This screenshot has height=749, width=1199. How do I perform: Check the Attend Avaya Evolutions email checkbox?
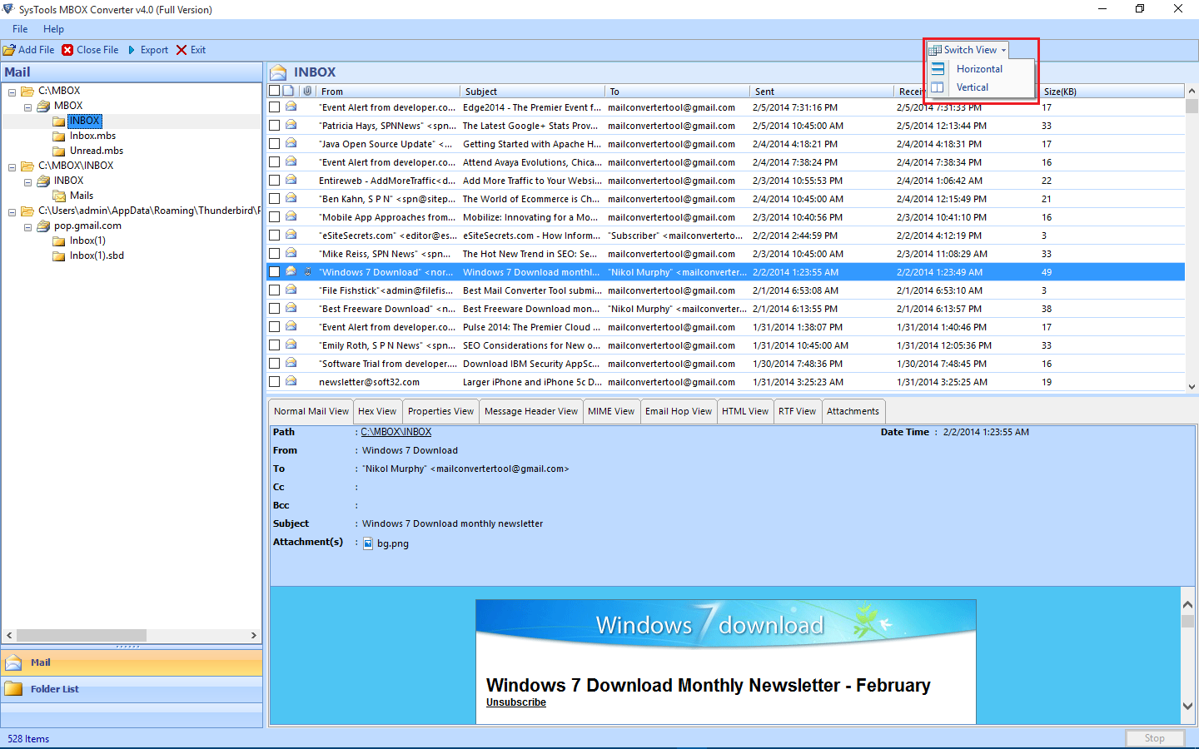274,162
